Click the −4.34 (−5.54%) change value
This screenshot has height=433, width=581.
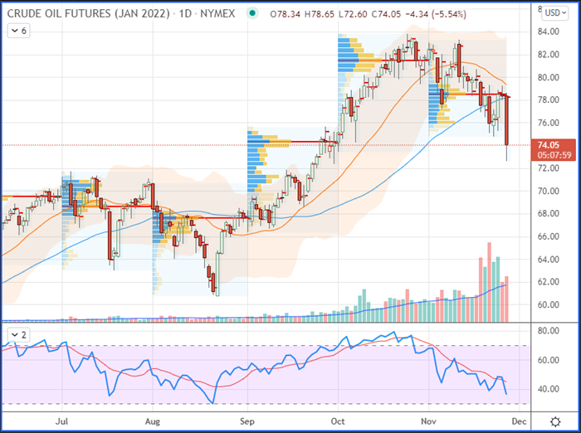pyautogui.click(x=436, y=14)
